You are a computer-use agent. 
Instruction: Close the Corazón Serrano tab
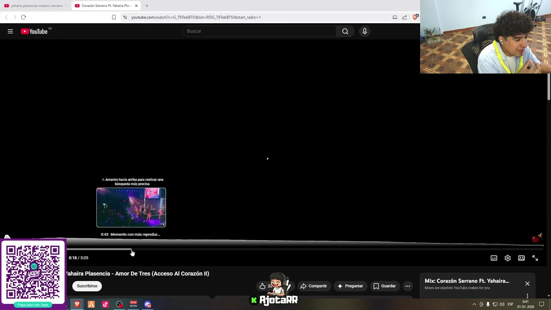(136, 6)
